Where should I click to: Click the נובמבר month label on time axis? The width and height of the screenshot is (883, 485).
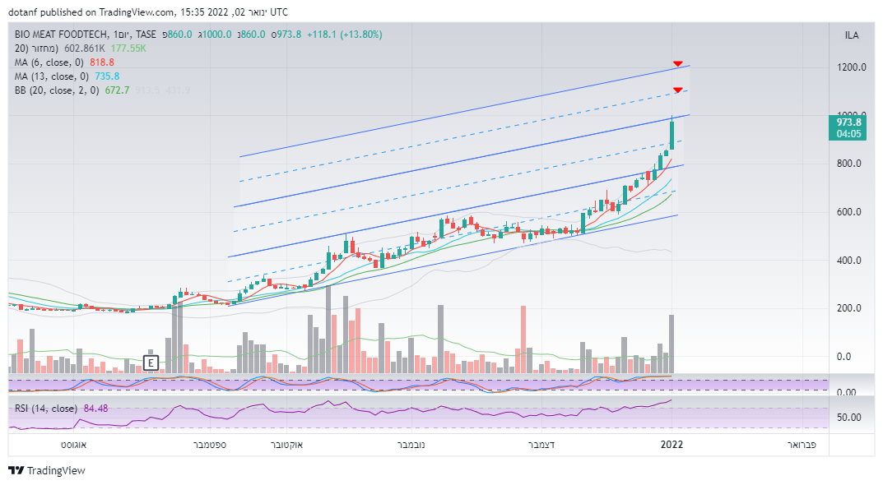tap(411, 445)
